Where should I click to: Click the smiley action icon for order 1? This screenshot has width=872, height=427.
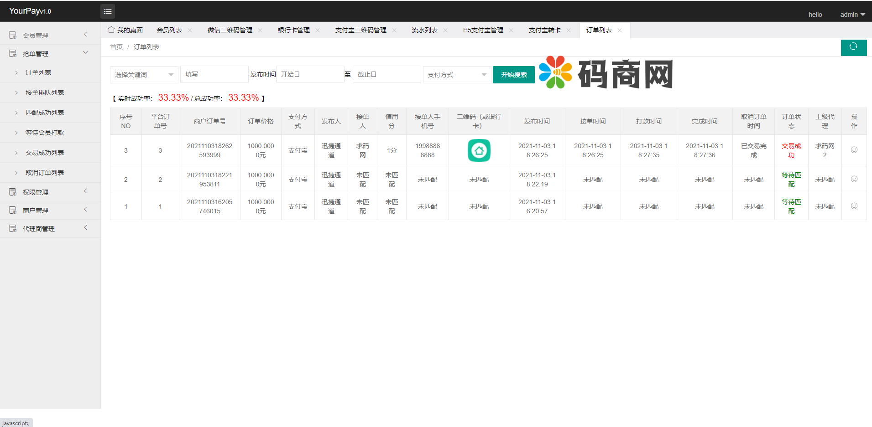coord(854,206)
